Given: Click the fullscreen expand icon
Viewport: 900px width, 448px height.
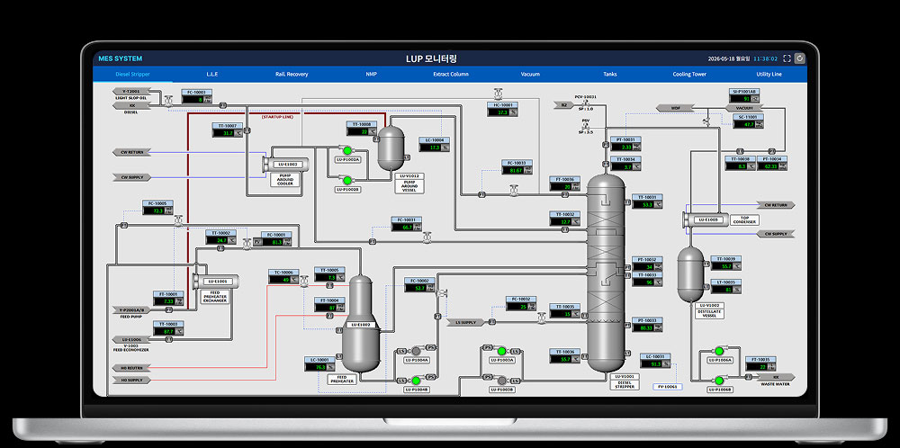Looking at the screenshot, I should [x=787, y=58].
